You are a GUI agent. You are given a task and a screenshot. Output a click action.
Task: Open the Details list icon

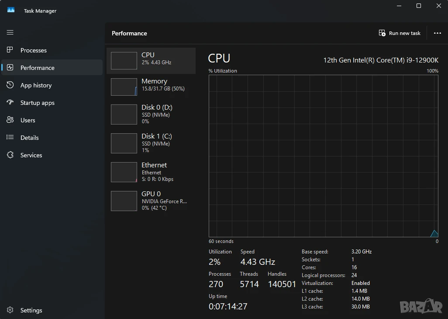pyautogui.click(x=10, y=137)
